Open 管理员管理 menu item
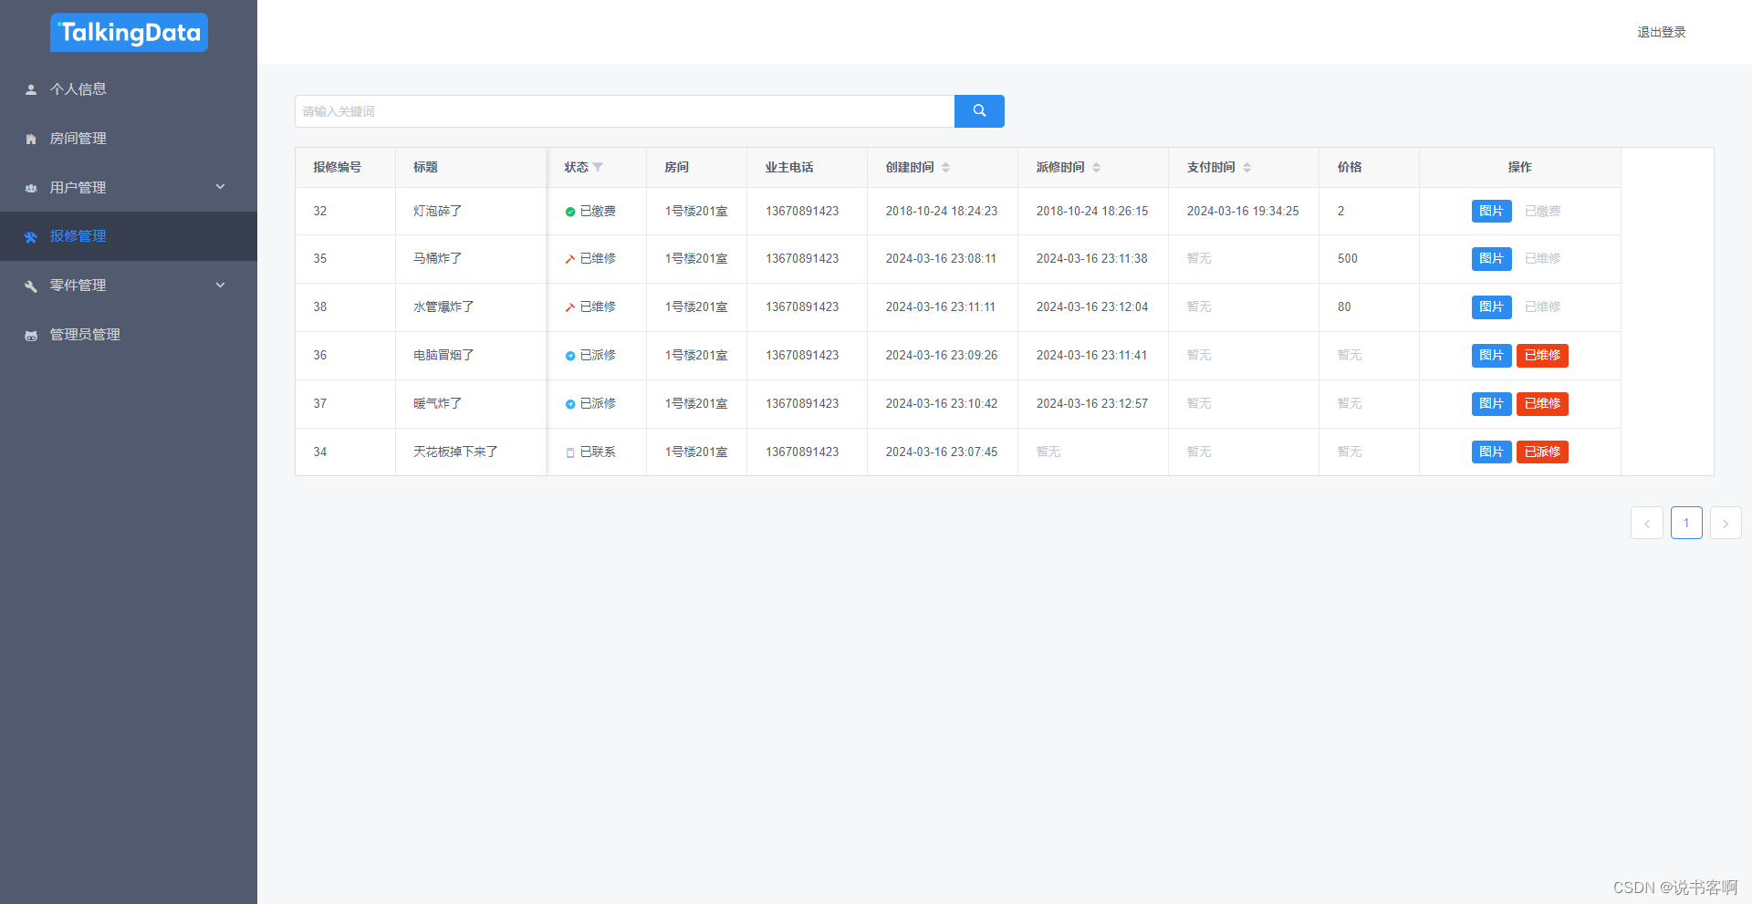 [x=129, y=335]
